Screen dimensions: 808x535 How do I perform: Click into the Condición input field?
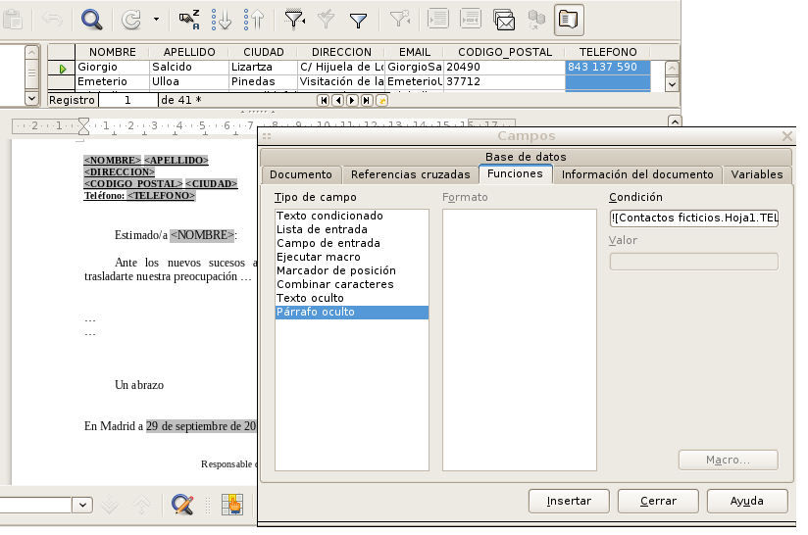point(693,219)
